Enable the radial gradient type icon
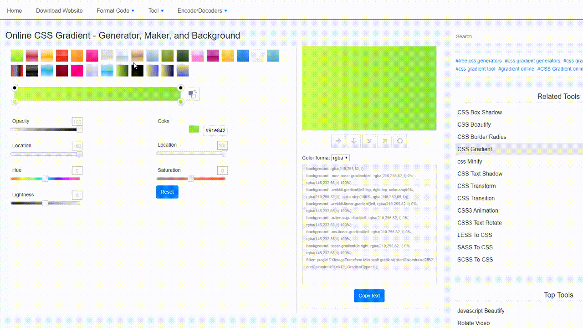 point(400,141)
